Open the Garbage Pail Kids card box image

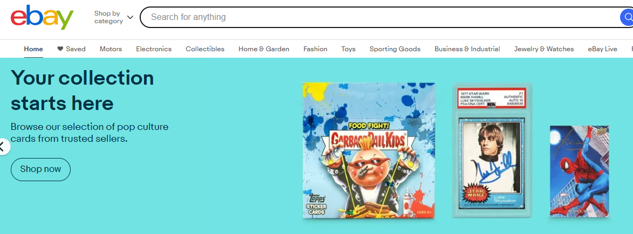point(369,150)
